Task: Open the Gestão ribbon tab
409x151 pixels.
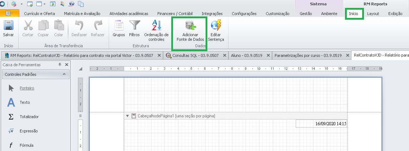Action: pyautogui.click(x=306, y=14)
